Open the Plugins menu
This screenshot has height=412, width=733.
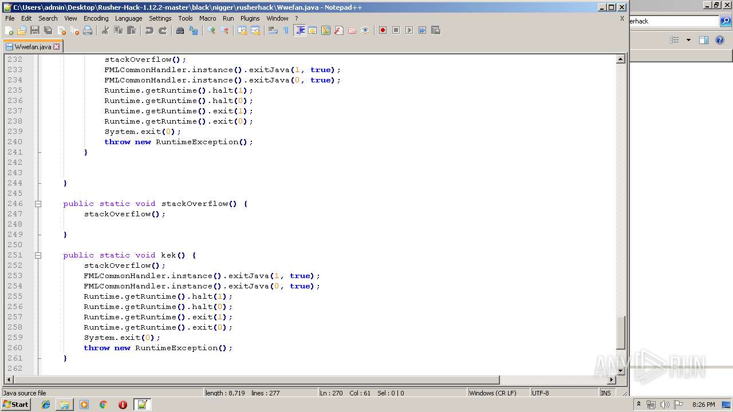pos(250,18)
